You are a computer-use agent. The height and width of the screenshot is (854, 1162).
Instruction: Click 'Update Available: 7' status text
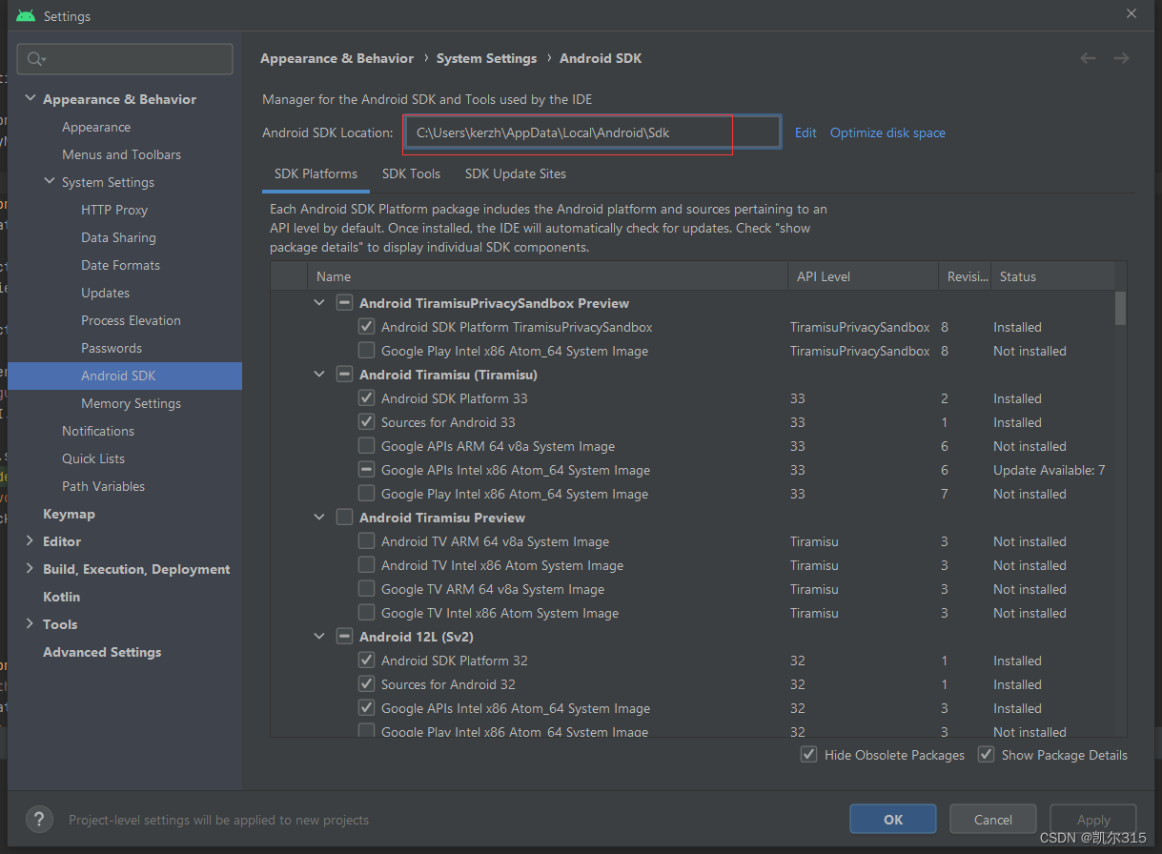[1049, 470]
